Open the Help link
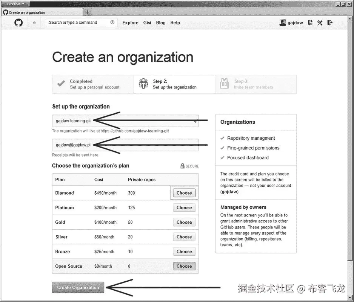The image size is (354, 302). point(175,23)
